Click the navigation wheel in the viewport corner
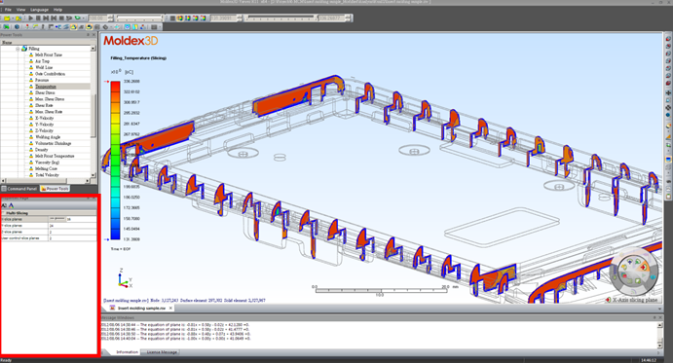Screen dimensions: 673x363 (x=633, y=272)
